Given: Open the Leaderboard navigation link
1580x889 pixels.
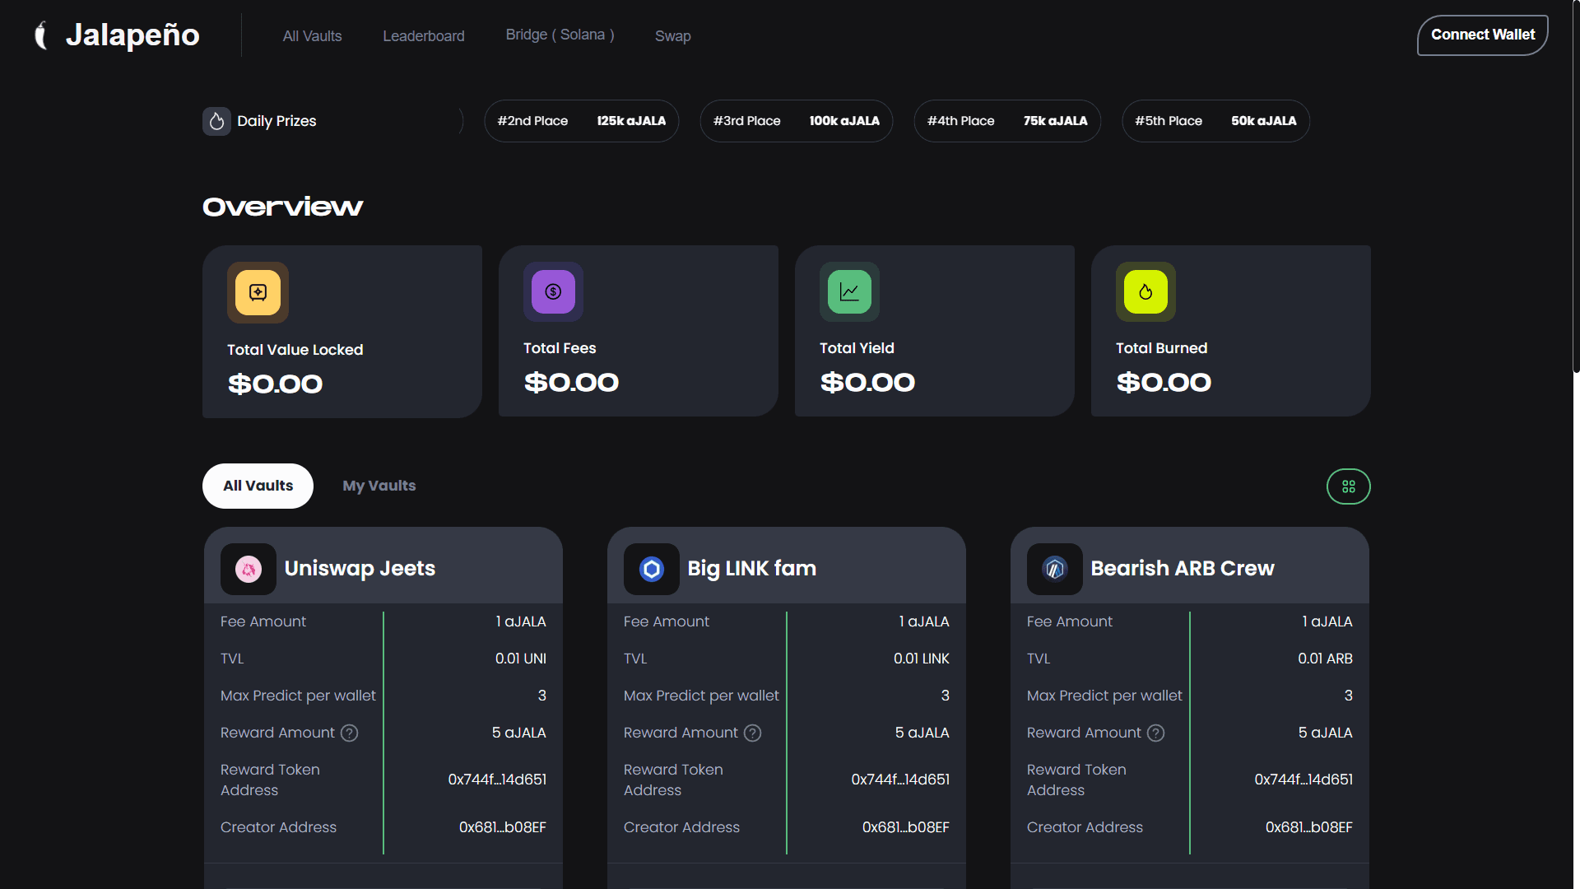Looking at the screenshot, I should coord(424,36).
